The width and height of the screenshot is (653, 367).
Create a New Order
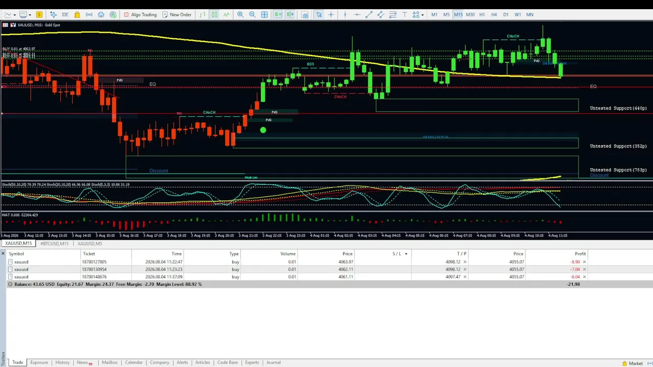[x=177, y=14]
